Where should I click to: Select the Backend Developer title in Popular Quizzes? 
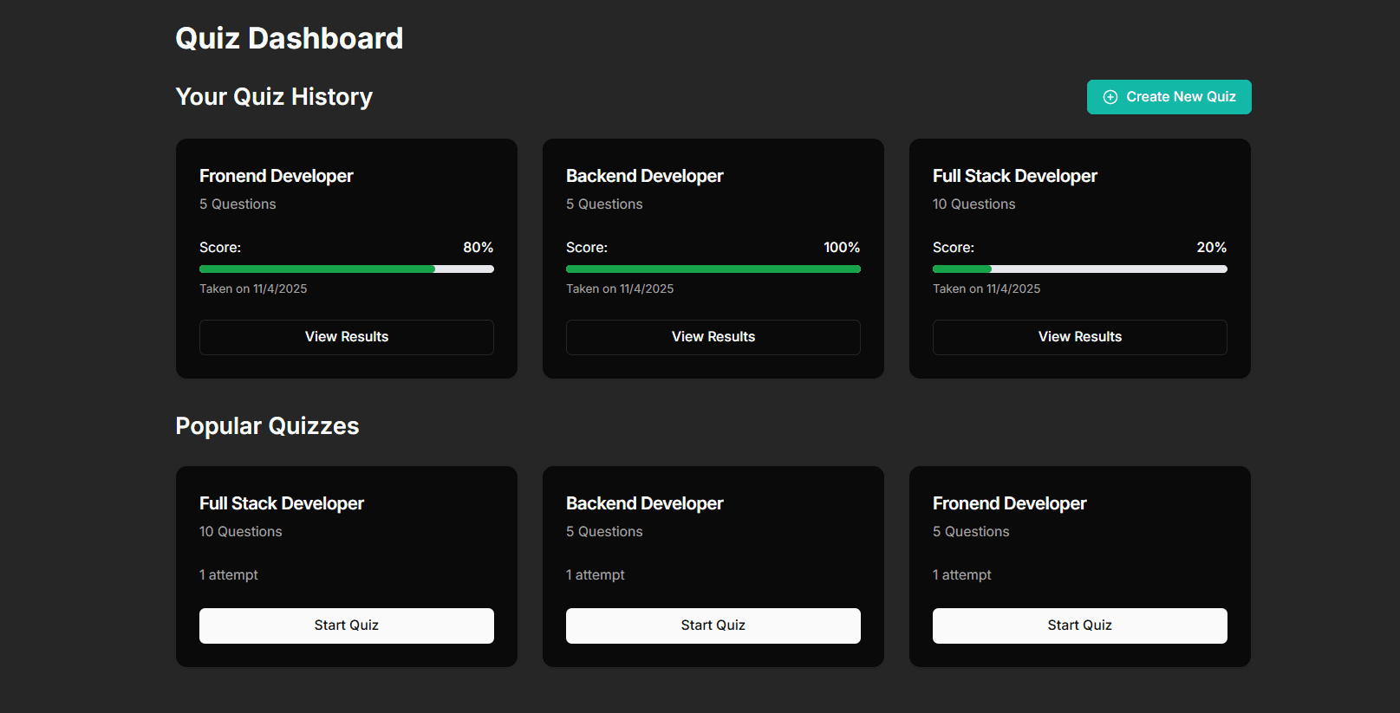tap(645, 503)
